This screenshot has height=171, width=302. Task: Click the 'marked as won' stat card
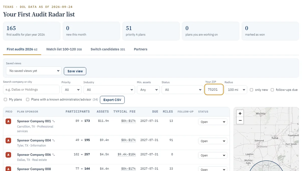coord(270,31)
